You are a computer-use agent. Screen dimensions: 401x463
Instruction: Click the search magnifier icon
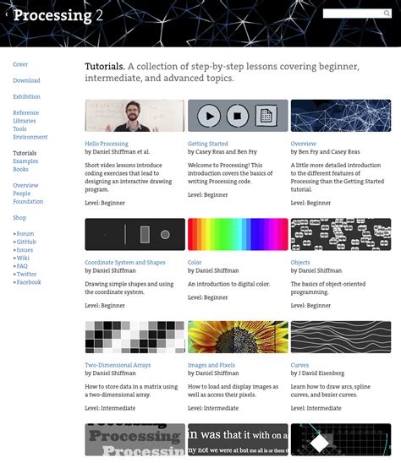(x=387, y=14)
